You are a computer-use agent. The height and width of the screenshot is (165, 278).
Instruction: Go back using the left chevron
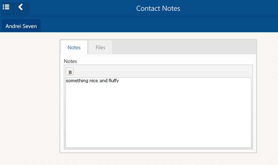[x=22, y=8]
